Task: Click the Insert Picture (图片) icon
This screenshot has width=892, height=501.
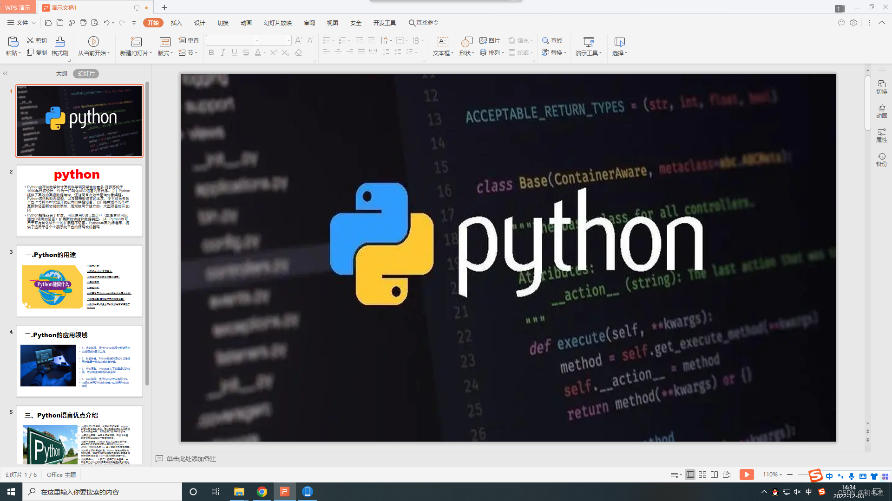Action: 484,41
